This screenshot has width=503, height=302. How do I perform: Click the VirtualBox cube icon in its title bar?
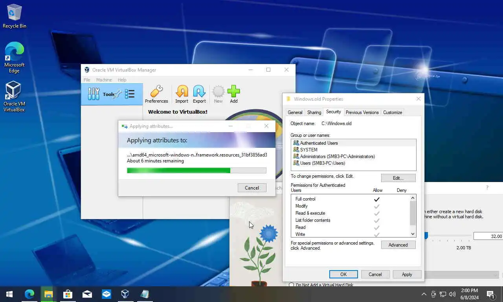pos(87,70)
